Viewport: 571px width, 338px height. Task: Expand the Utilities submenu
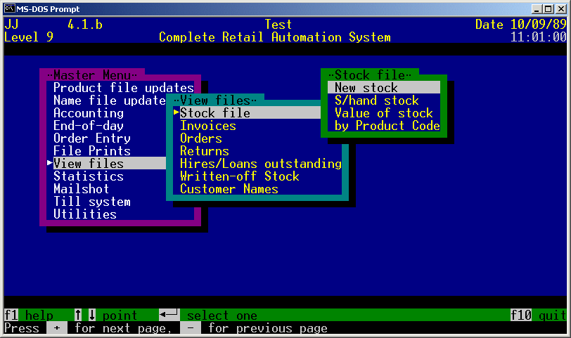85,214
